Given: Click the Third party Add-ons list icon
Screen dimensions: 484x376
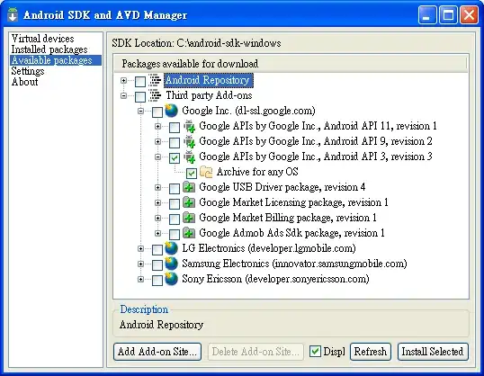Looking at the screenshot, I should coord(155,95).
